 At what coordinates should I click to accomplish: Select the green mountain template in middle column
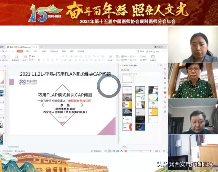click(140, 90)
